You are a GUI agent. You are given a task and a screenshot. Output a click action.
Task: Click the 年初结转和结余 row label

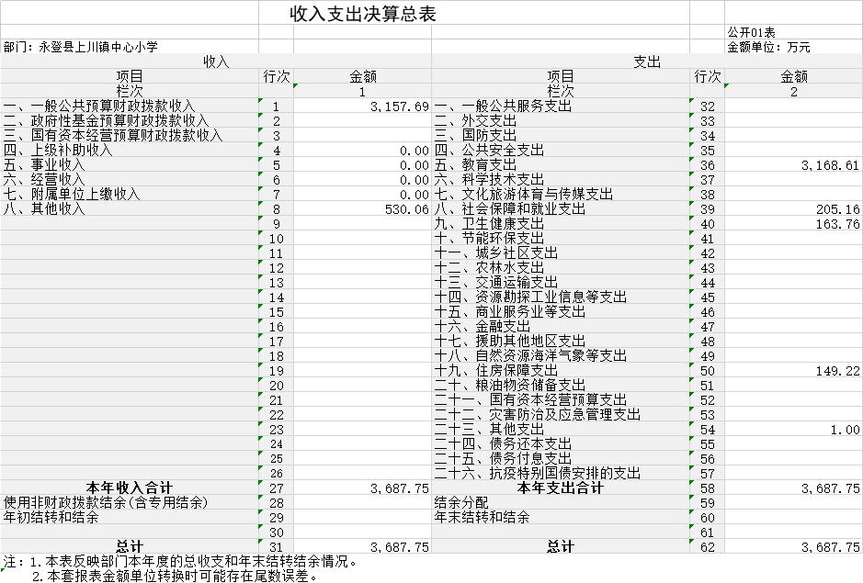click(51, 518)
